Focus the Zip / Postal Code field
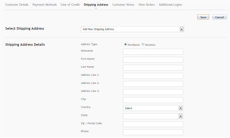 (x=153, y=124)
